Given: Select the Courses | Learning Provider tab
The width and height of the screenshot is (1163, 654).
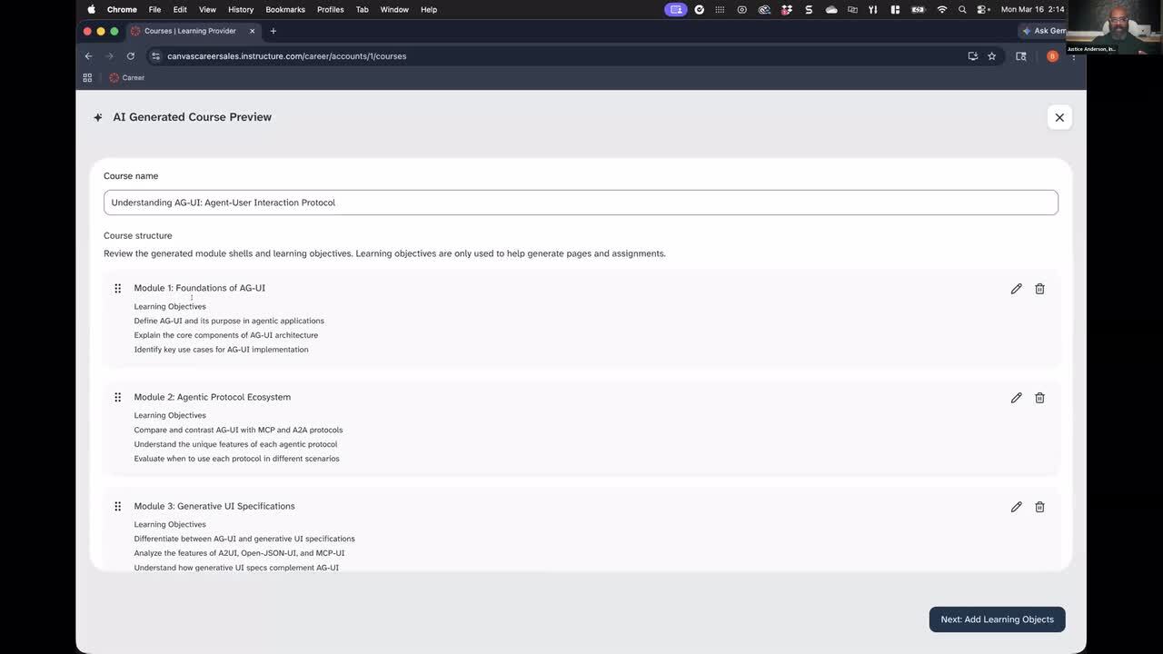Looking at the screenshot, I should pos(187,31).
